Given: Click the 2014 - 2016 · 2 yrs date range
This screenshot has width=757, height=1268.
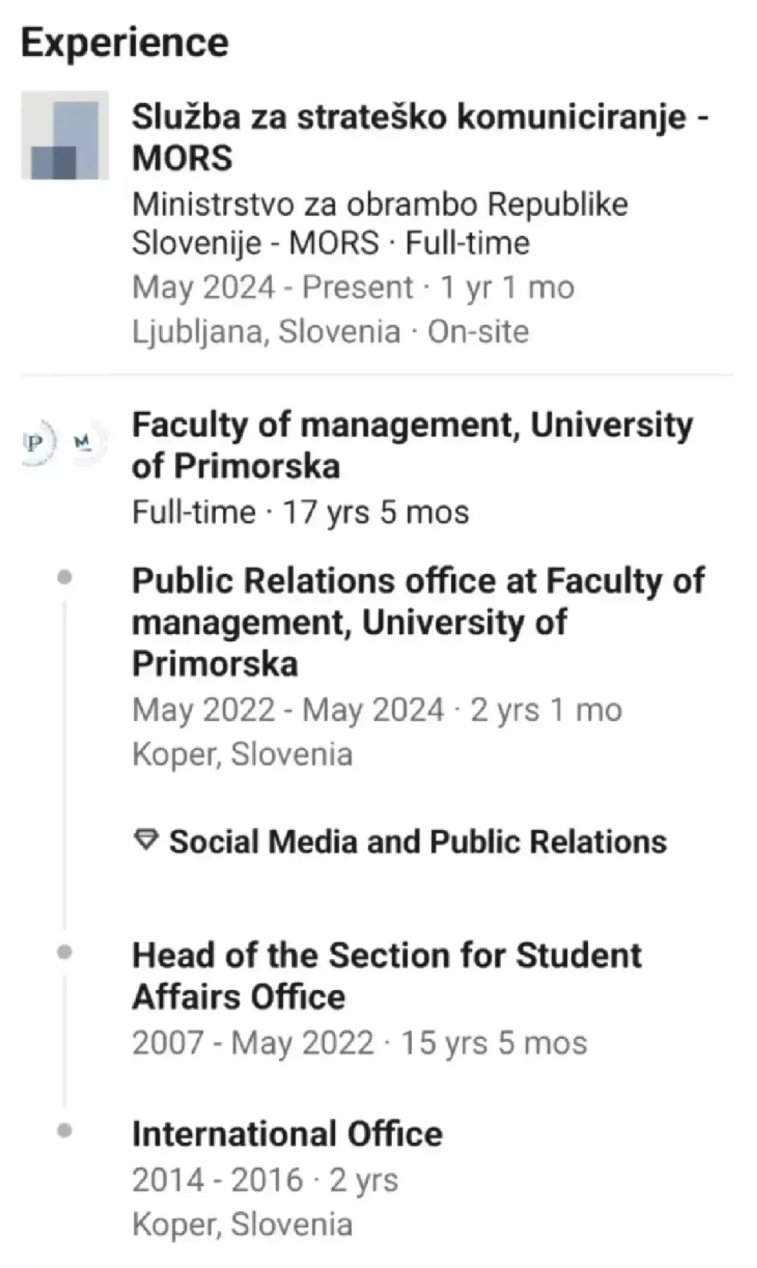Looking at the screenshot, I should point(265,1180).
